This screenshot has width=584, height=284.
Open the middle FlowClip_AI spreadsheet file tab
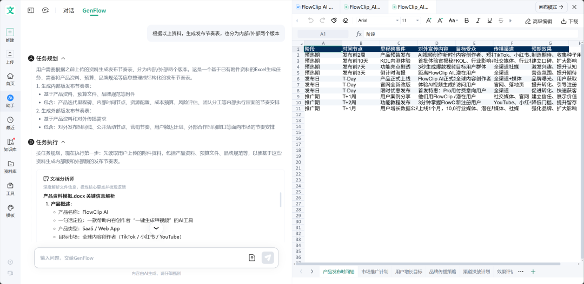click(x=363, y=6)
